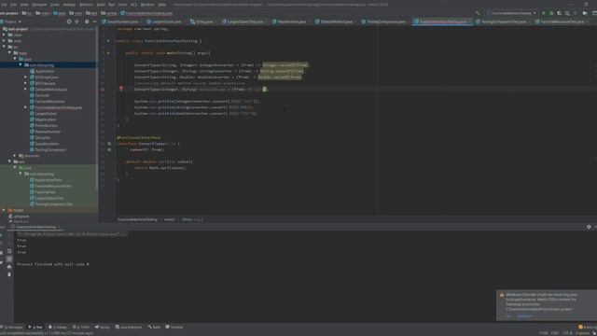Toggle the 6: TODO tool window button

(81, 327)
